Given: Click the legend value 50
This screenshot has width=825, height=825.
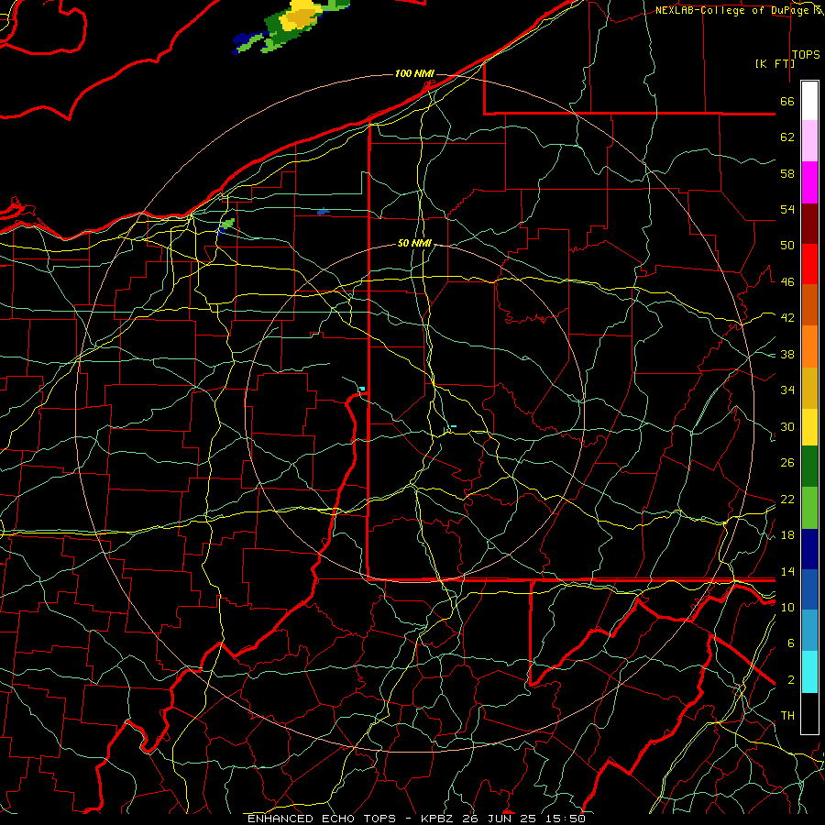Looking at the screenshot, I should coord(787,245).
